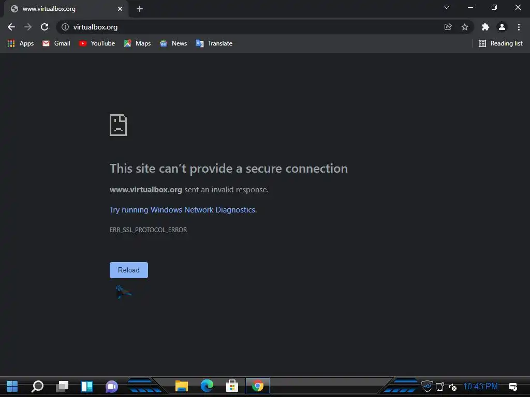This screenshot has width=530, height=397.
Task: Bookmark this tab with the star
Action: click(x=465, y=27)
